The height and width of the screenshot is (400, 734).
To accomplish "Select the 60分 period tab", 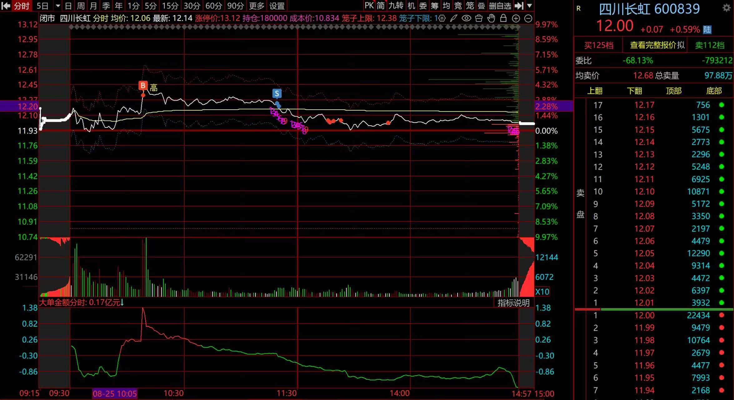I will click(214, 6).
